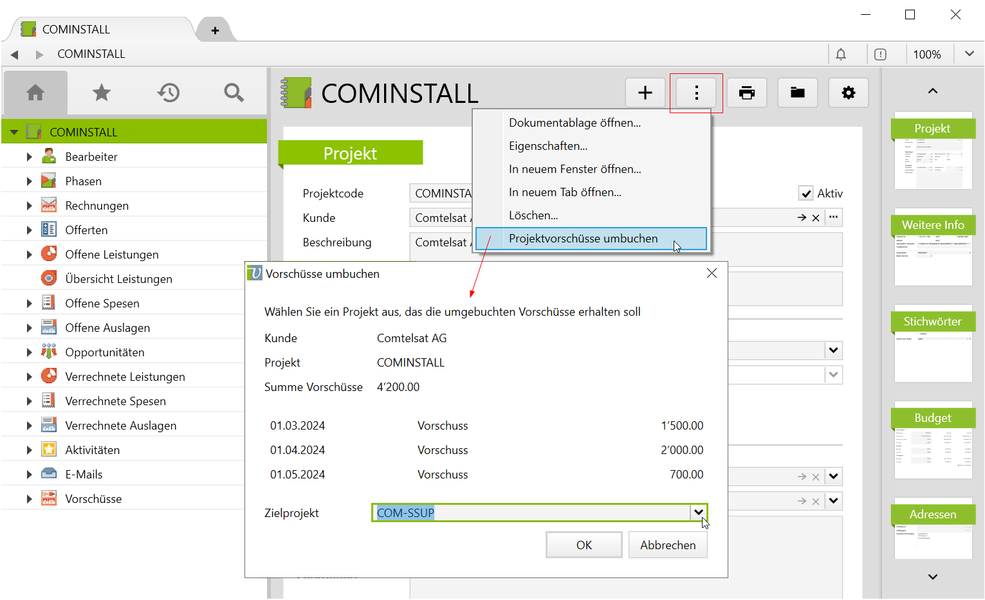Click the notification bell icon

[841, 54]
